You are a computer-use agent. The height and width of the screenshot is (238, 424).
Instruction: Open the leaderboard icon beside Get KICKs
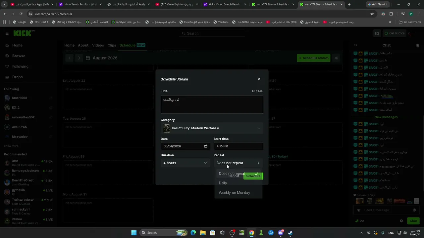coord(377,33)
